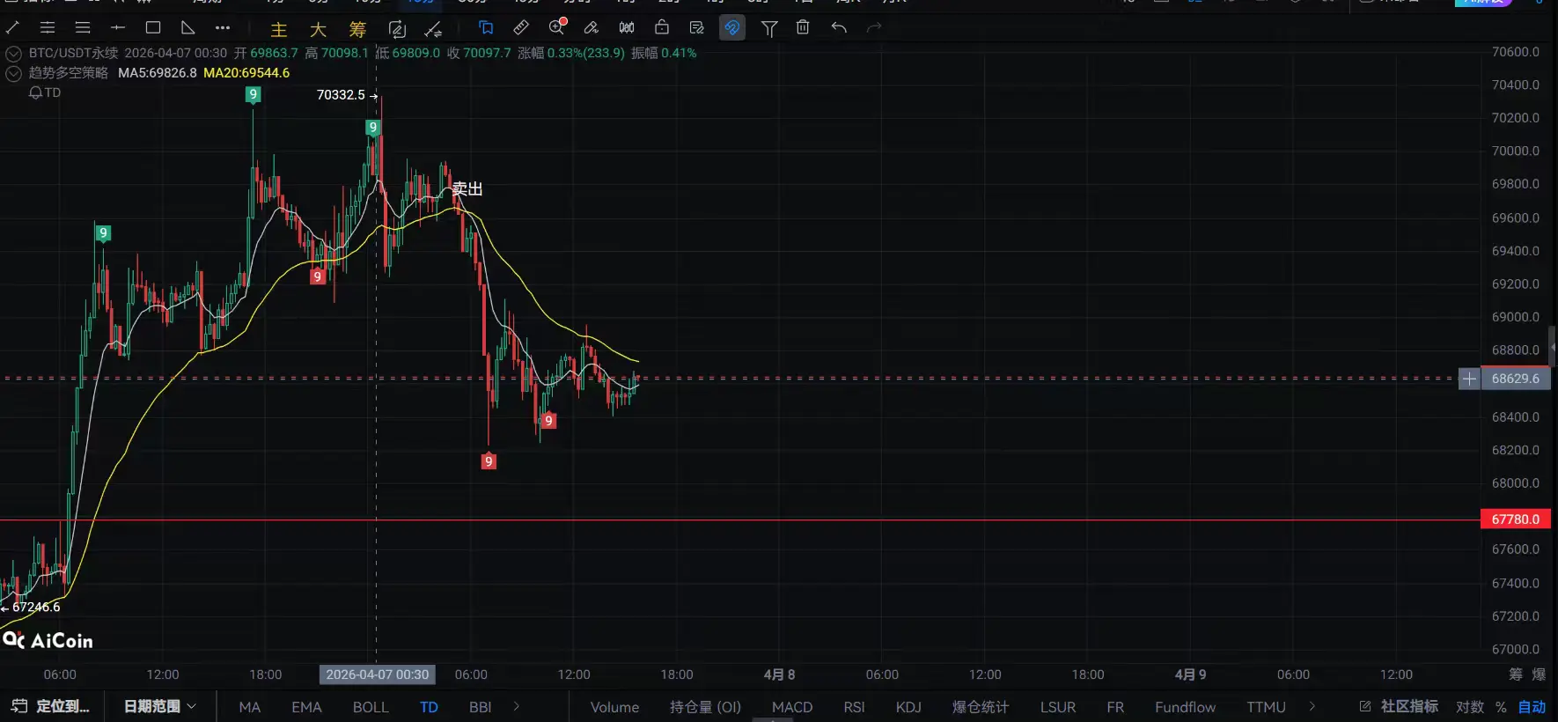Click the plus icon beside 68629.6

tap(1469, 379)
